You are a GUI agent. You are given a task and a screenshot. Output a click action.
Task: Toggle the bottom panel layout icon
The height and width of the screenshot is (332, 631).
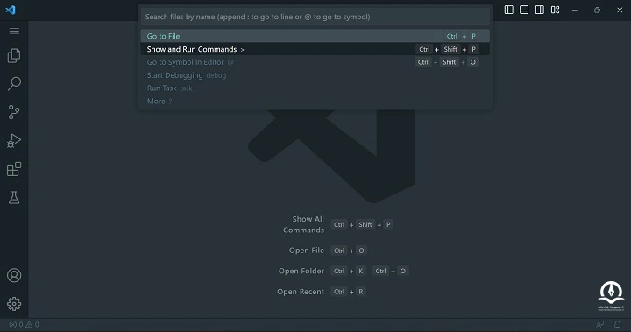tap(524, 10)
